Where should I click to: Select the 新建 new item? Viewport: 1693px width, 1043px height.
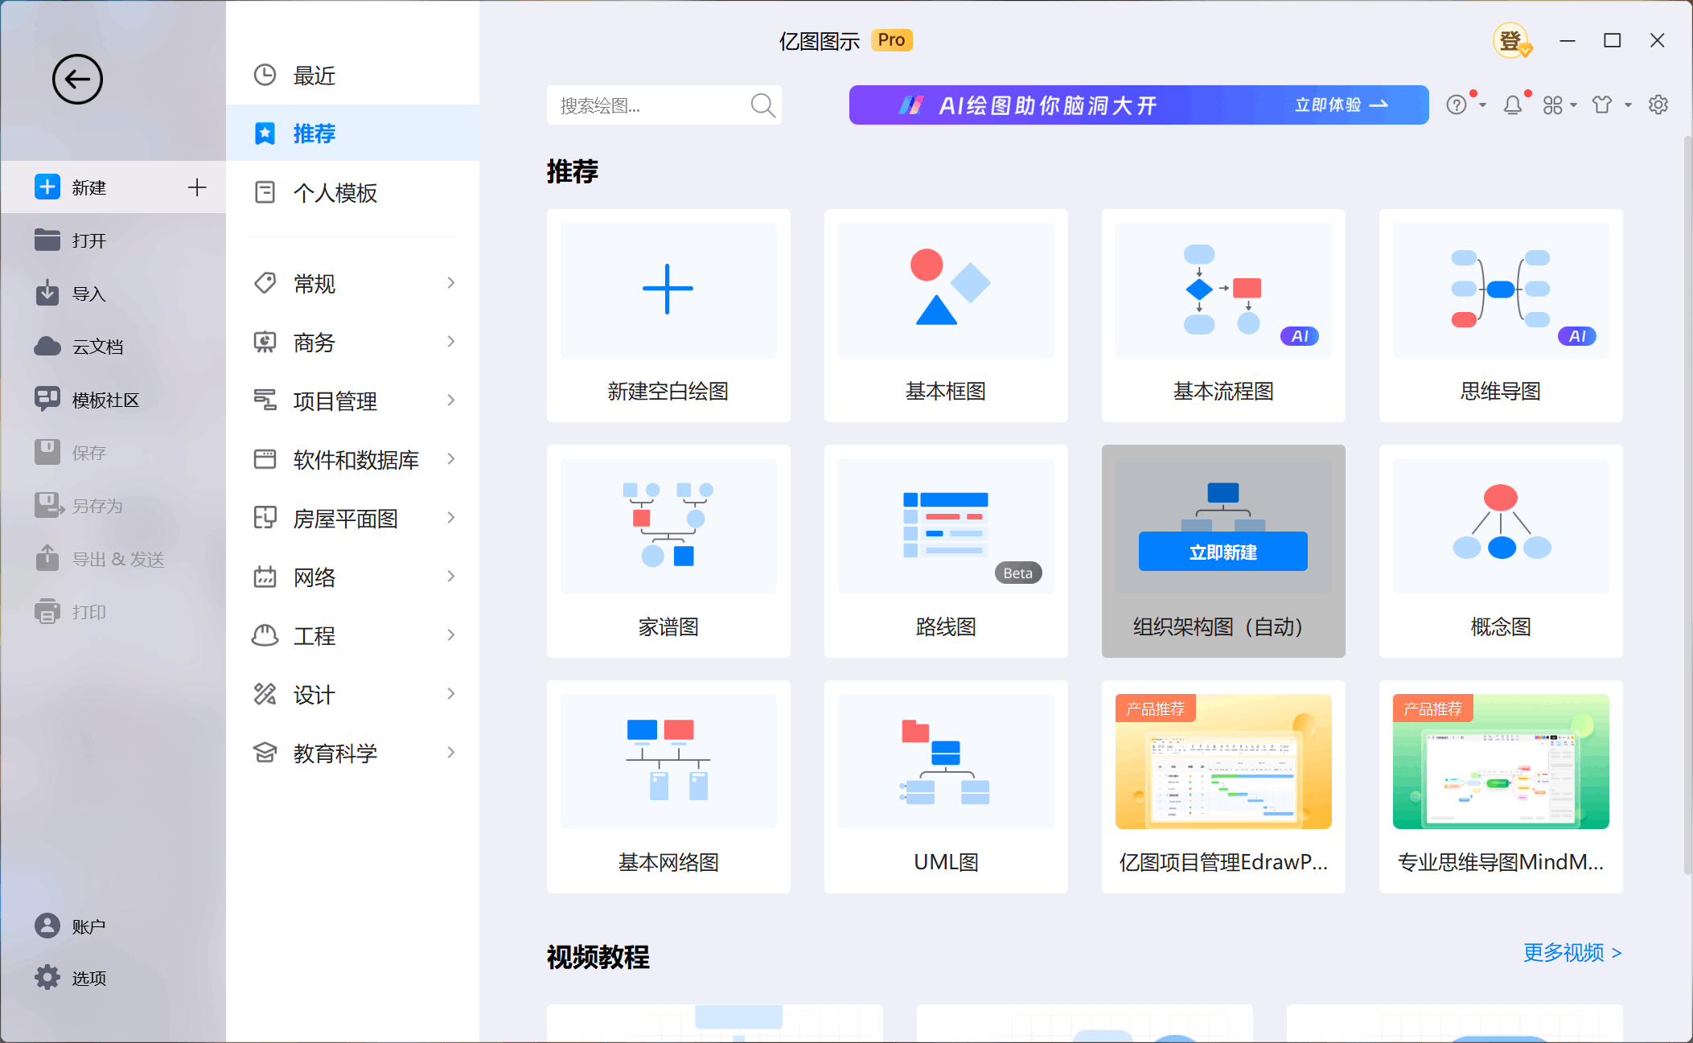click(x=113, y=187)
